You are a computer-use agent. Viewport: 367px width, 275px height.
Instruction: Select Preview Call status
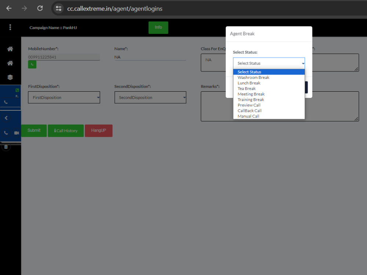[269, 105]
